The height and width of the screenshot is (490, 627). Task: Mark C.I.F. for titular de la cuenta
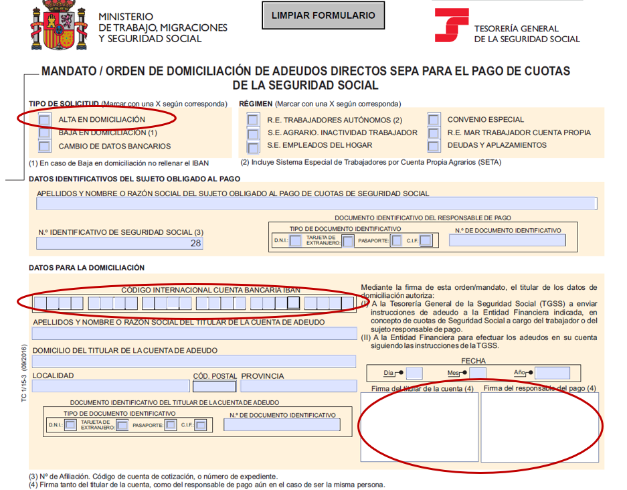click(201, 424)
